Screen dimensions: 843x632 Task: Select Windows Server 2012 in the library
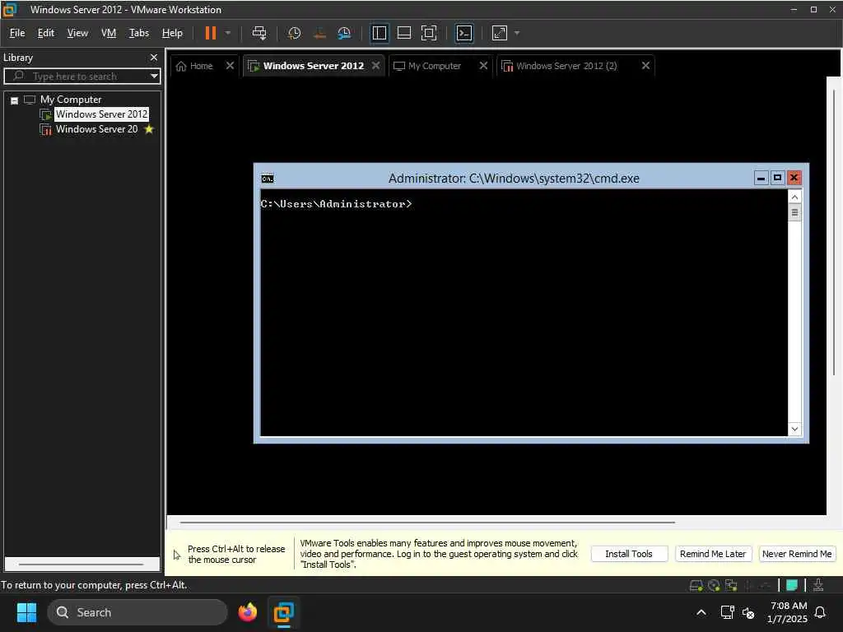tap(101, 114)
